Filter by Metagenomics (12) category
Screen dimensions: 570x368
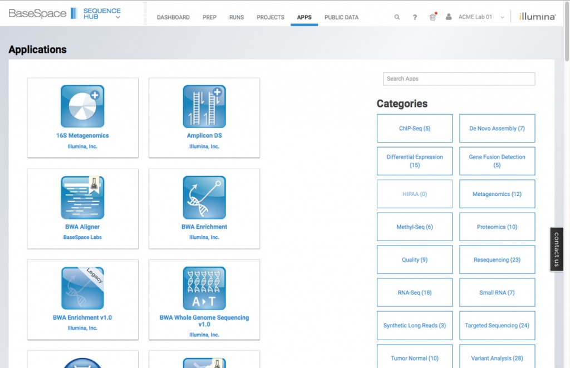click(497, 194)
